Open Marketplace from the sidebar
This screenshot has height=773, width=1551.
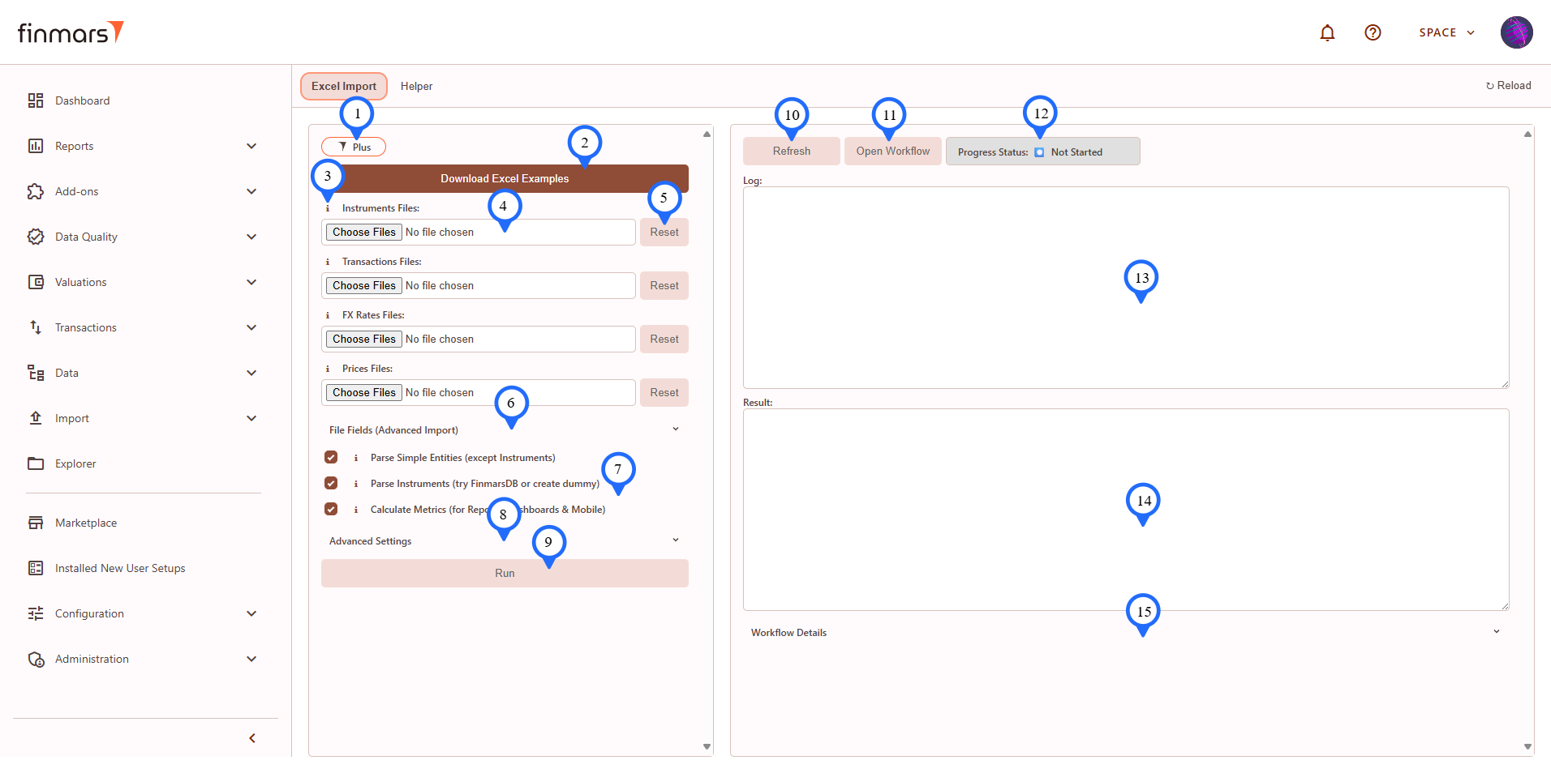click(86, 523)
